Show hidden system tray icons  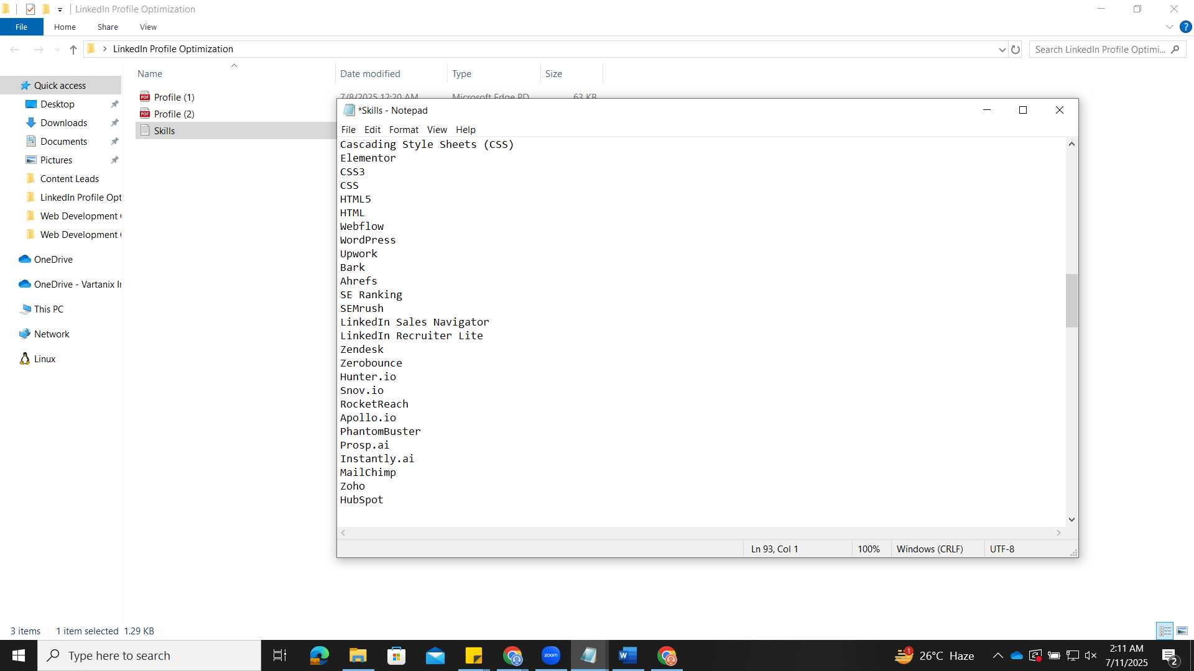pos(997,655)
